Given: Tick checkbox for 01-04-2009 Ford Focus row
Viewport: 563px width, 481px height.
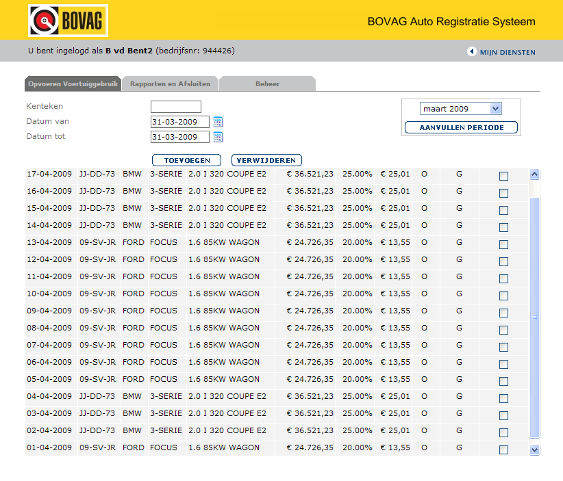Looking at the screenshot, I should coord(504,450).
